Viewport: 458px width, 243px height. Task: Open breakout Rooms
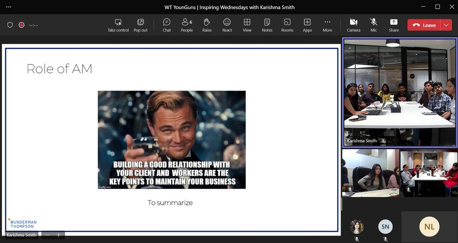pos(287,26)
